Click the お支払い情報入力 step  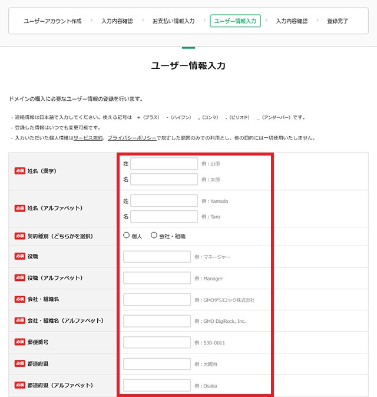point(173,21)
